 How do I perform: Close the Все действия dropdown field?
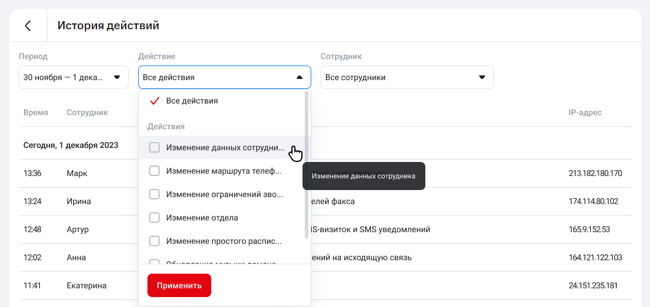(x=216, y=77)
